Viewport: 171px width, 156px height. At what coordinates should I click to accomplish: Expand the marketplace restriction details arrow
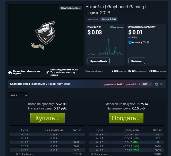82,72
